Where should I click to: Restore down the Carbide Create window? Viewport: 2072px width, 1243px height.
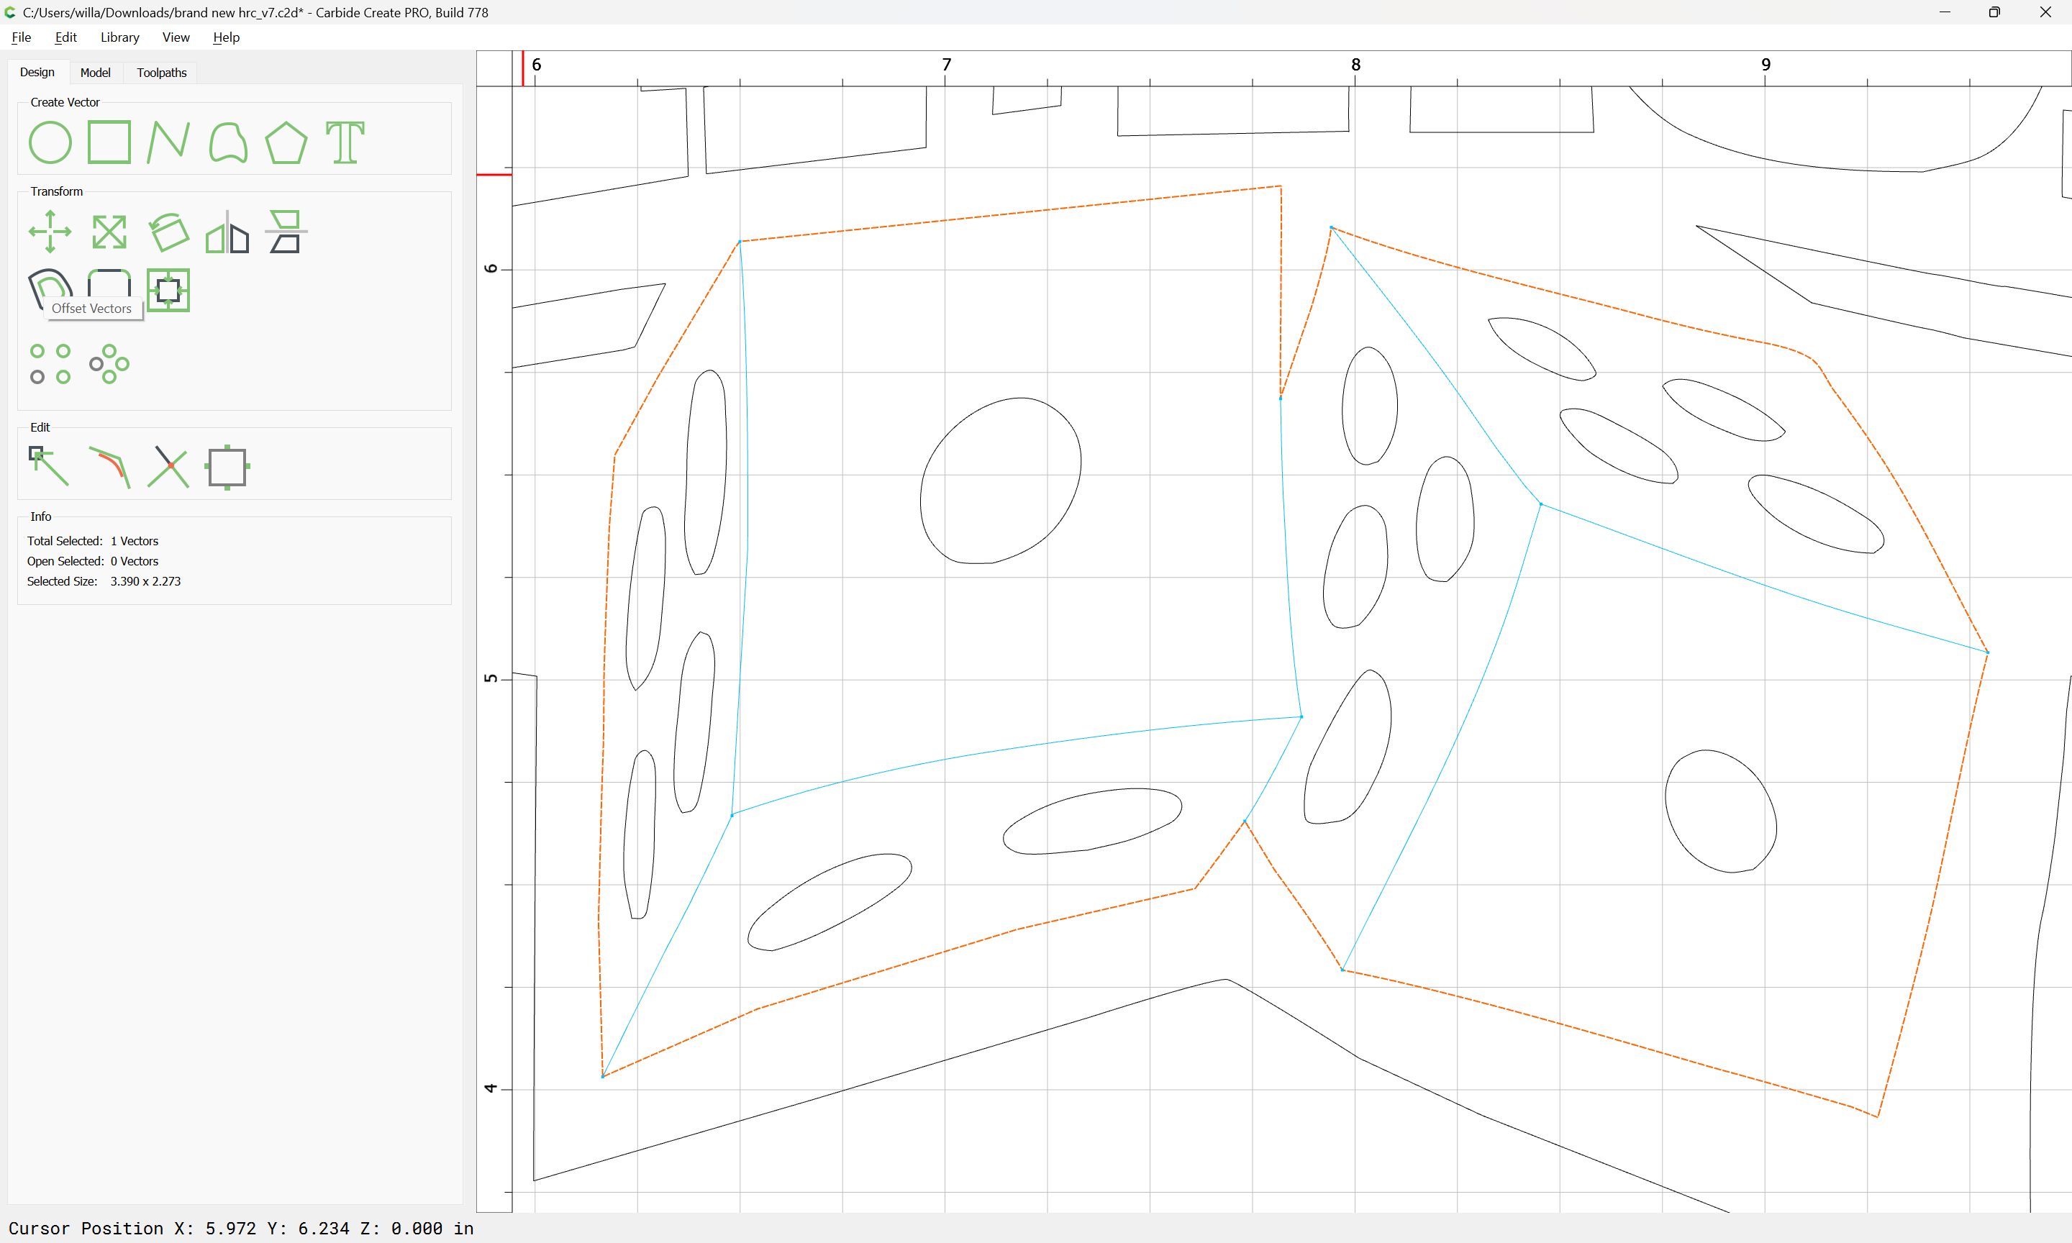pos(1995,12)
